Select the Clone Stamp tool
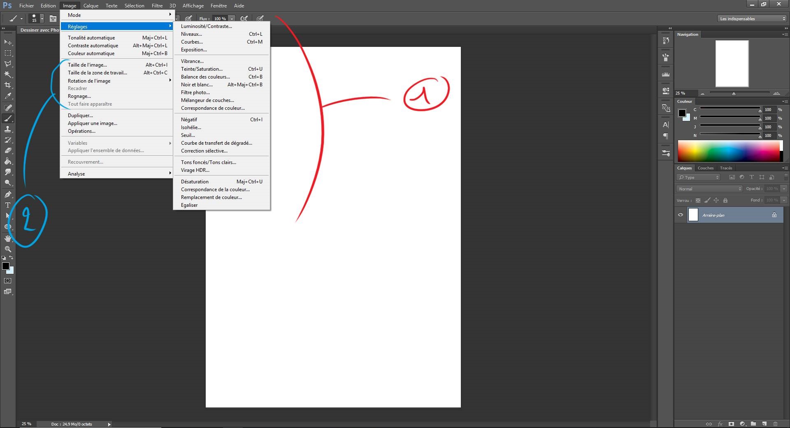The height and width of the screenshot is (428, 790). 7,129
